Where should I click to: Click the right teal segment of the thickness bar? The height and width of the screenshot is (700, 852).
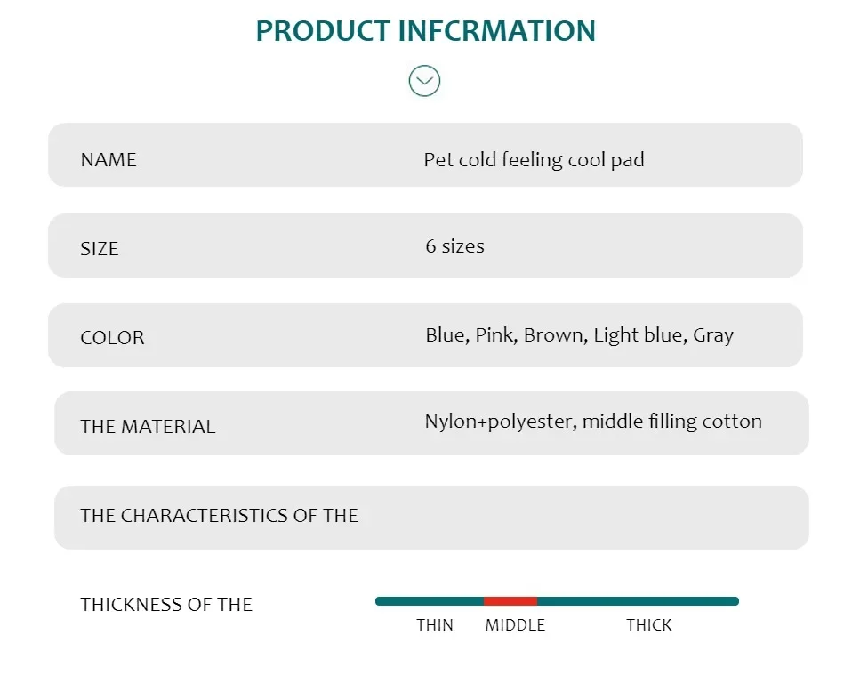click(638, 601)
